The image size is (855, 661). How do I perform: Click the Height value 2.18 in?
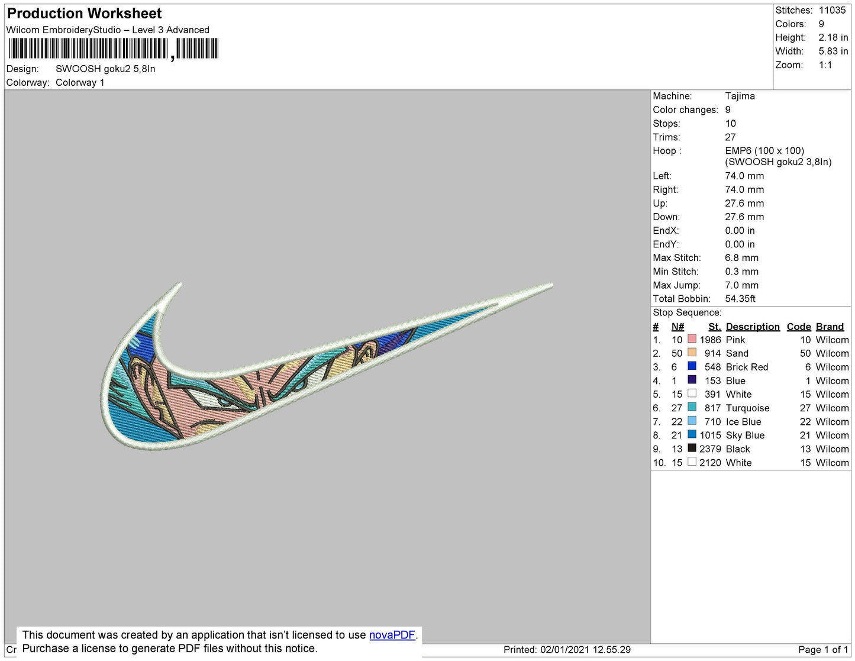click(x=833, y=37)
